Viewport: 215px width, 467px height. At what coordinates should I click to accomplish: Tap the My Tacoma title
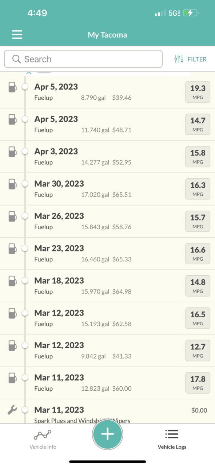tap(107, 35)
